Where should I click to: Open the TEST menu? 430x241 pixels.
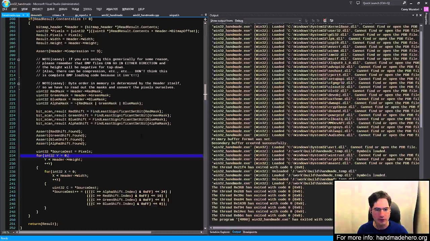coord(99,9)
